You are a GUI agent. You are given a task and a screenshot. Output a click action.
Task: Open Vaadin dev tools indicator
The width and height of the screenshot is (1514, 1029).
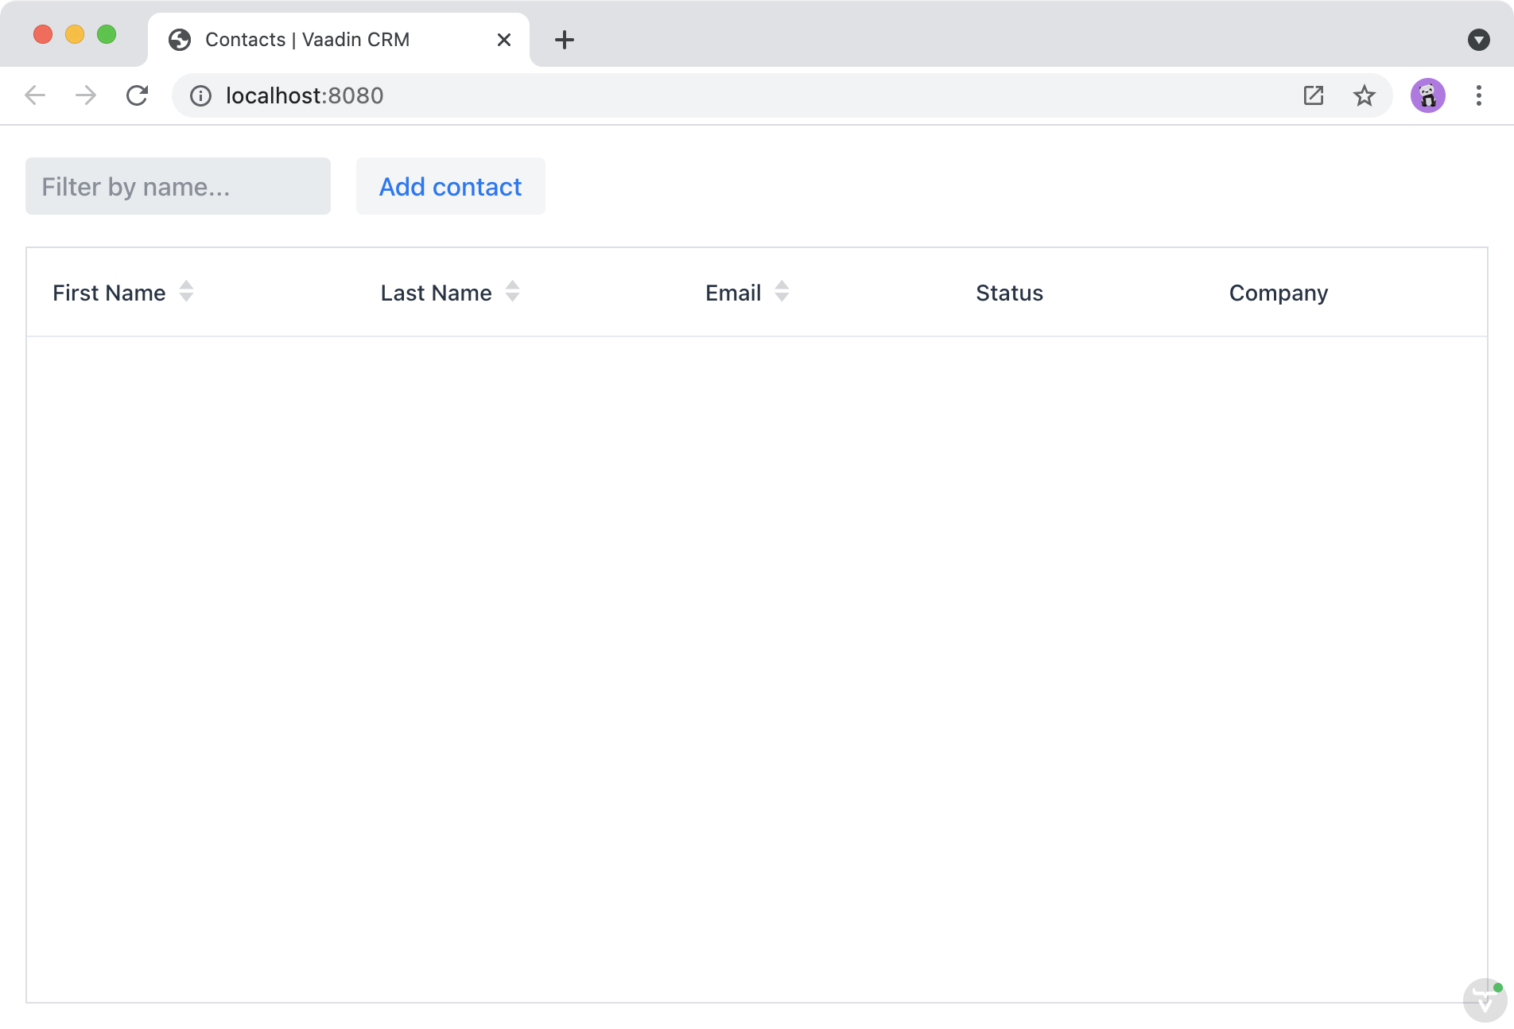(x=1485, y=1000)
